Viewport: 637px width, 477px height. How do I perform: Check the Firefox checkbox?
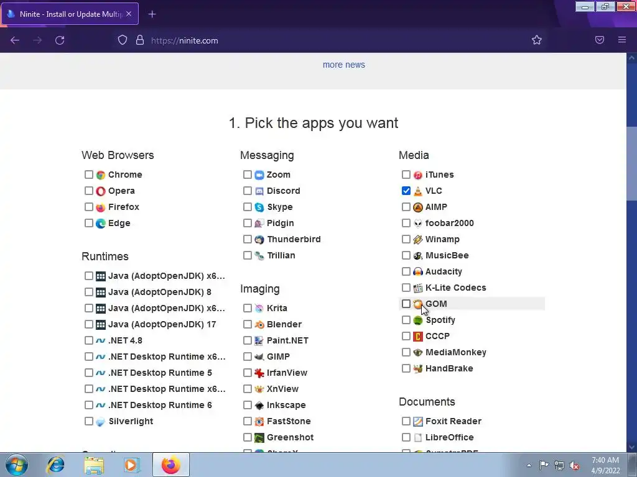[88, 207]
